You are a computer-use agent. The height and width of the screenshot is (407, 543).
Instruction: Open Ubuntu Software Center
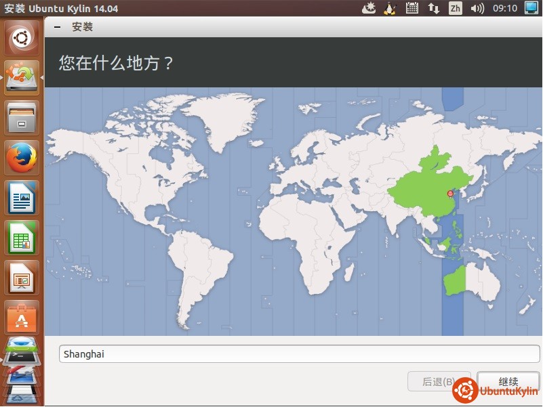22,316
